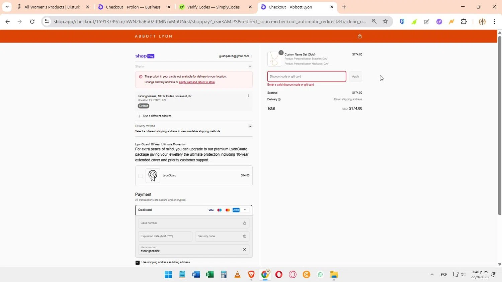502x282 pixels.
Task: Click the discount code or gift card field
Action: 307,77
